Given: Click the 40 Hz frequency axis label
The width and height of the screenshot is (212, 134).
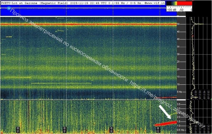Looking at the screenshot, I should point(178,39).
